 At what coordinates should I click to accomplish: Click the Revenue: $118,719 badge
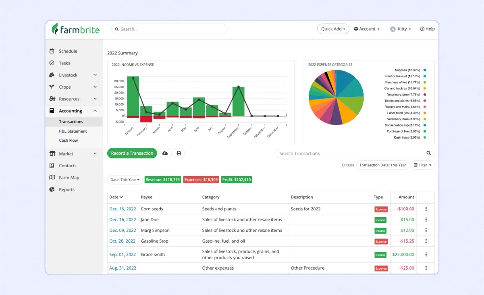click(162, 180)
